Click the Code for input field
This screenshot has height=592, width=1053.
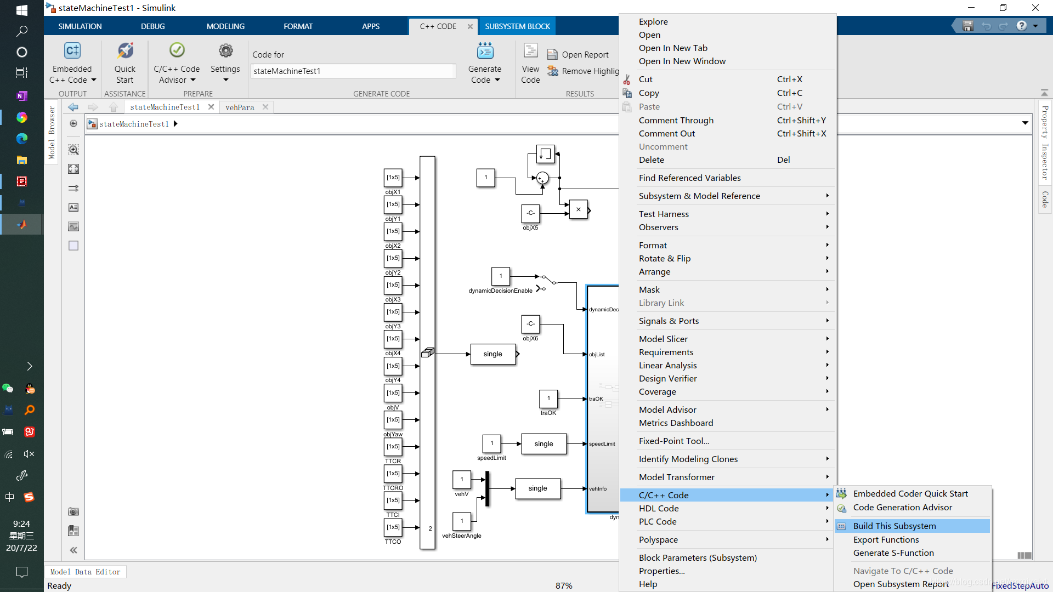(353, 71)
